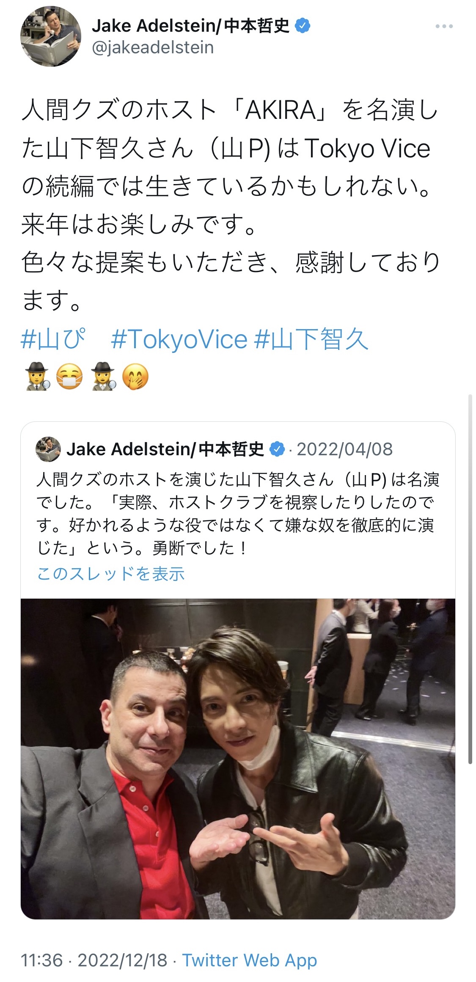Open the quoted tweet text body
The image size is (476, 982).
pos(238,514)
